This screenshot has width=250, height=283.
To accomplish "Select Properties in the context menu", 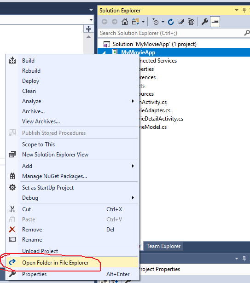I will coord(72,274).
